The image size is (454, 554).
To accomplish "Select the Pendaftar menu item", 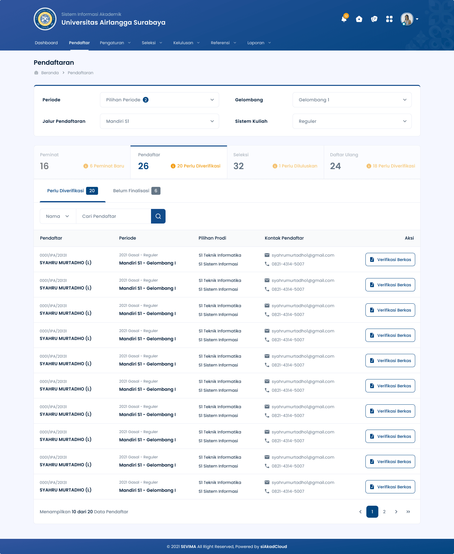I will pos(79,43).
